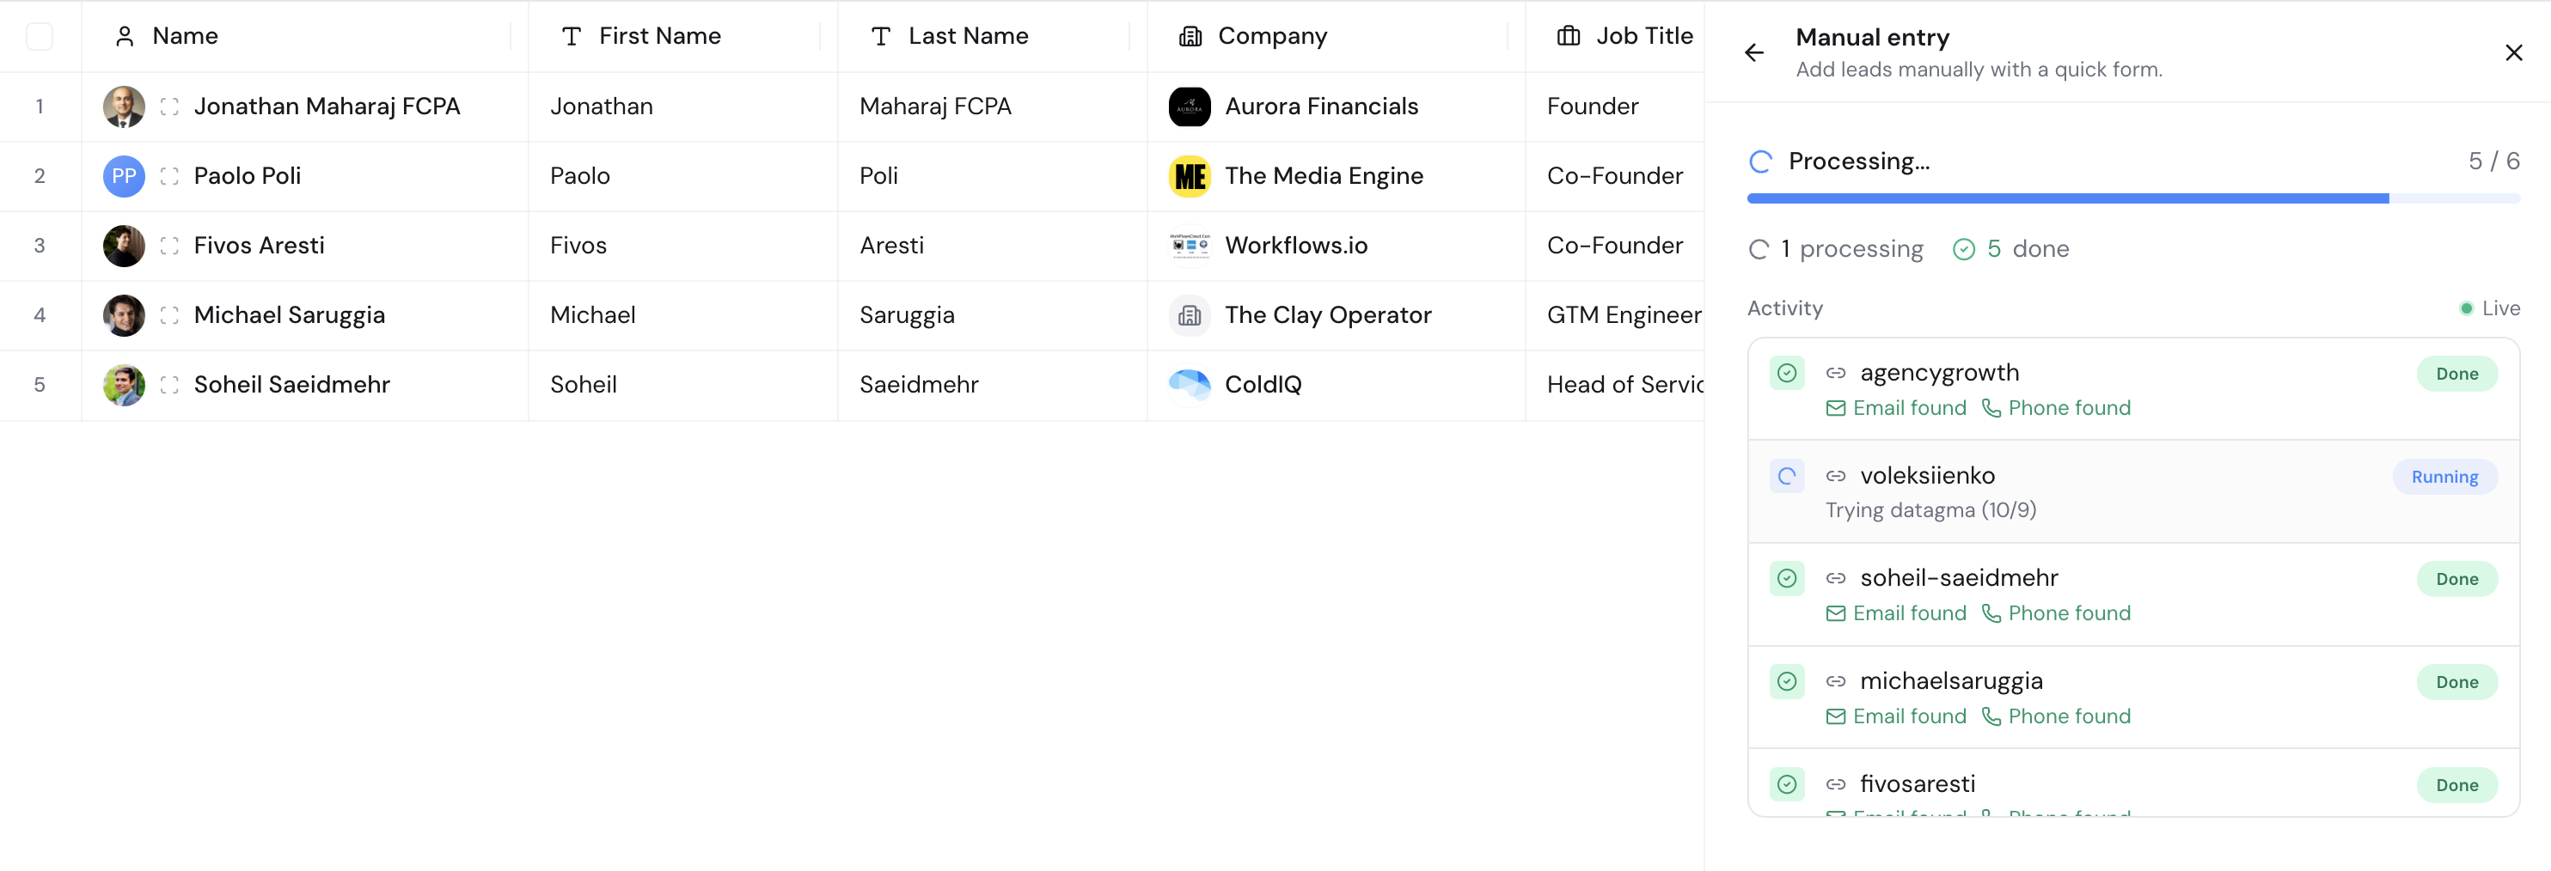Click the back arrow in Manual entry
Screen dimensions: 2551x871
pyautogui.click(x=1753, y=52)
